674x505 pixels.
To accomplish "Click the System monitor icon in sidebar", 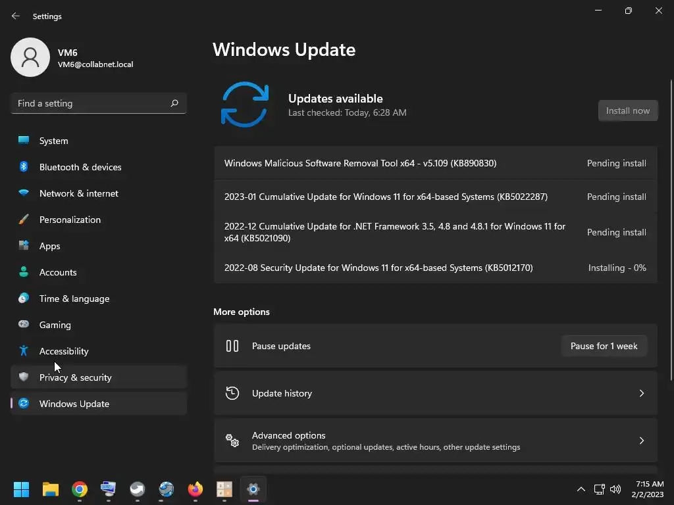I will [24, 141].
